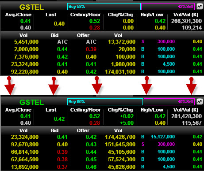Select the Buy 58% progress bar
The image size is (204, 171).
pos(104,7)
